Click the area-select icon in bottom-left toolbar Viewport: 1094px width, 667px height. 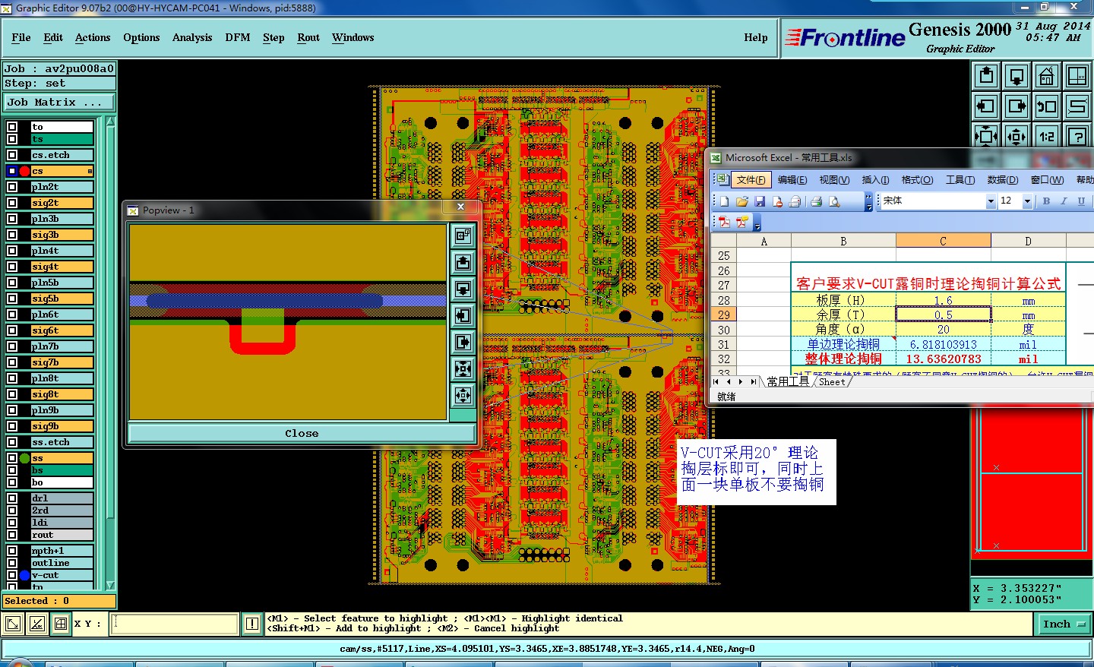13,624
